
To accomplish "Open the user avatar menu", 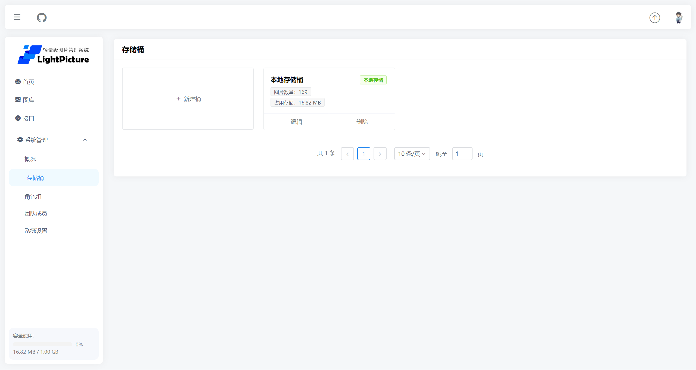I will click(679, 18).
